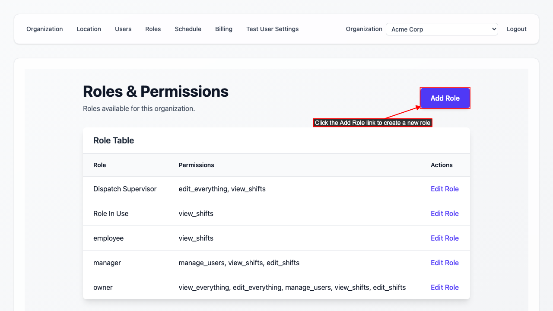
Task: Open the Users nav link
Action: click(x=123, y=29)
